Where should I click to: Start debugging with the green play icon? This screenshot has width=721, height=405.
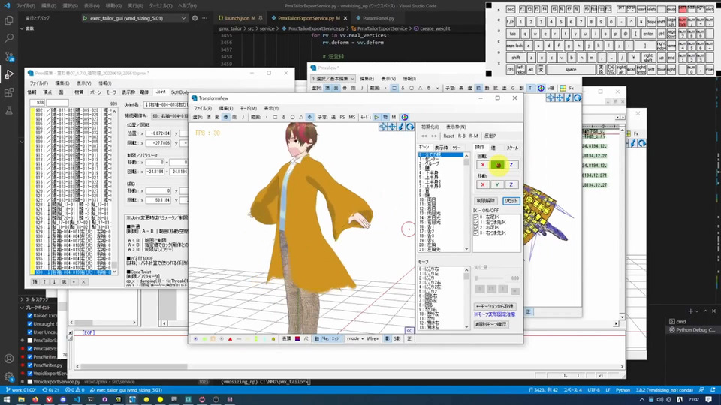click(x=84, y=16)
